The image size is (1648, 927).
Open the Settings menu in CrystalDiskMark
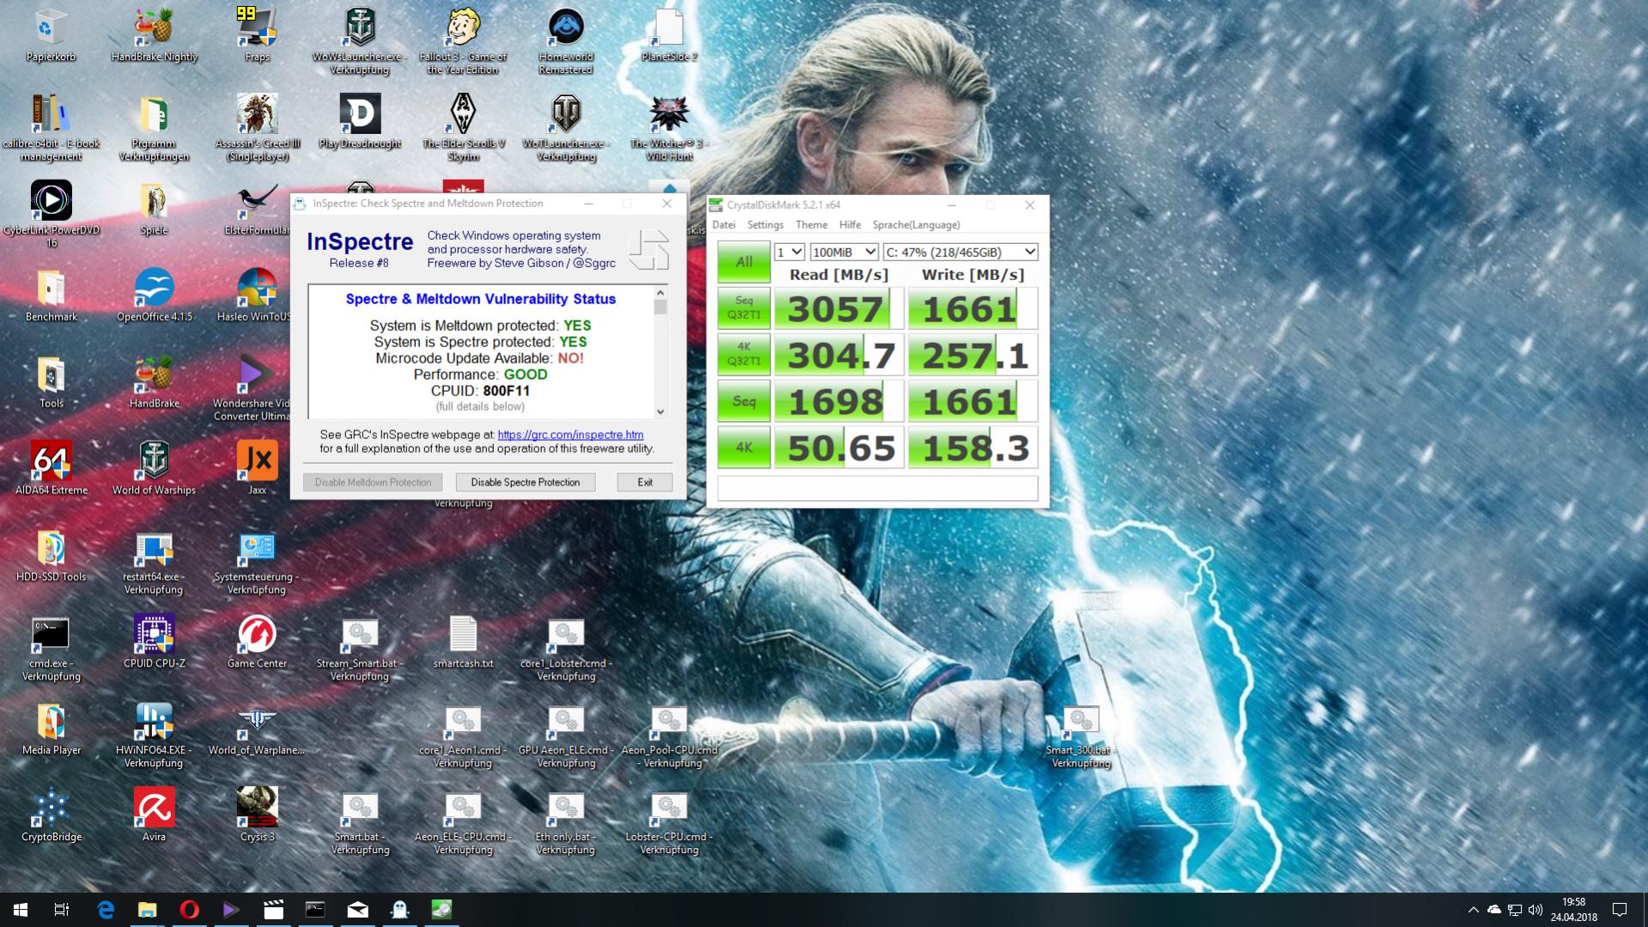click(x=765, y=225)
